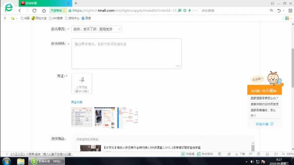Image resolution: width=294 pixels, height=165 pixels.
Task: Click the browser forward arrow
Action: click(x=27, y=11)
